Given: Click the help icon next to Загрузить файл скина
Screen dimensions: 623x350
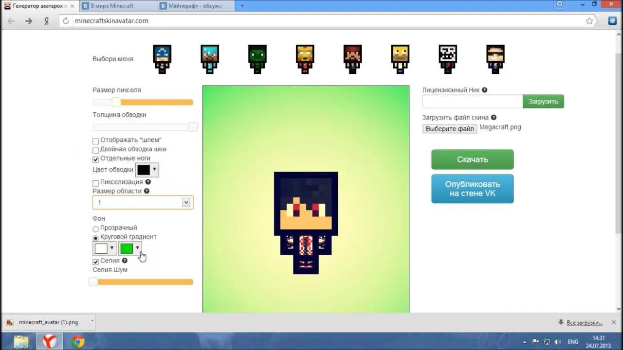Looking at the screenshot, I should pos(494,117).
